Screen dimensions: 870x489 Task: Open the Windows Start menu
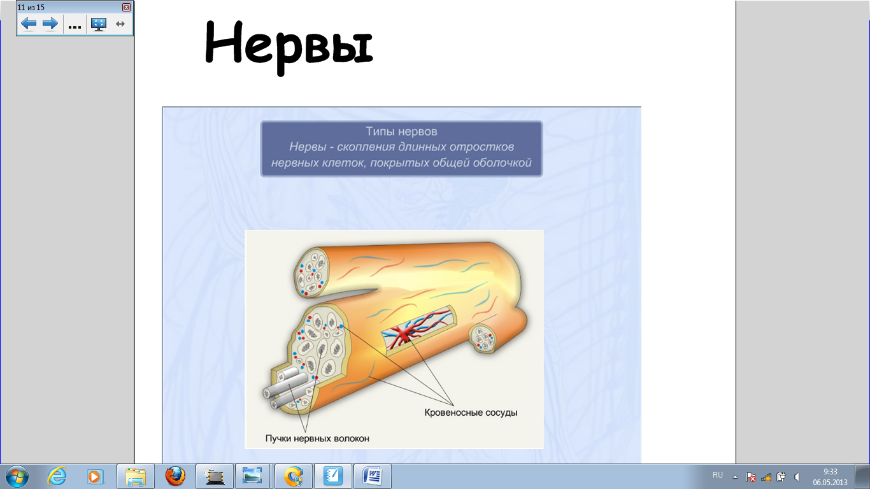point(17,476)
